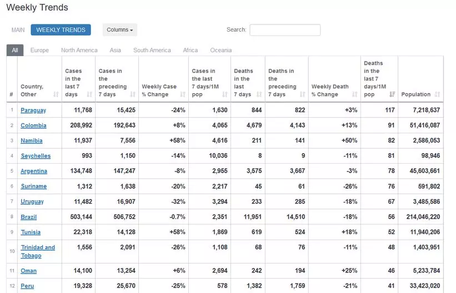Screen dimensions: 456x293
Task: Open the Columns dropdown
Action: (x=119, y=30)
